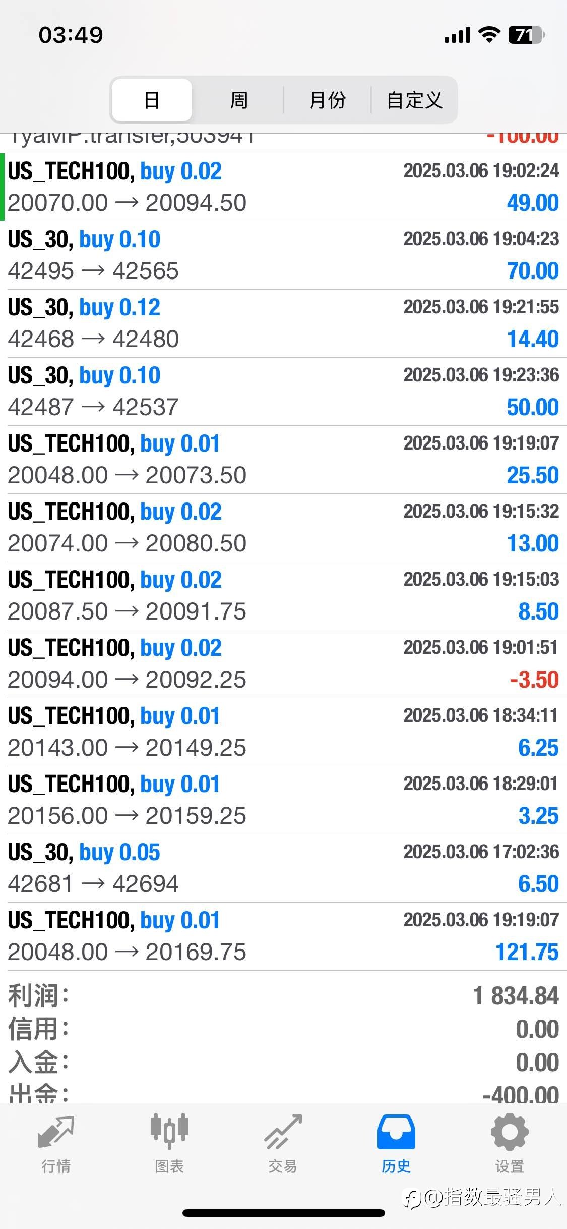Tap the status bar clock 03:49
The height and width of the screenshot is (1229, 567).
[x=71, y=35]
